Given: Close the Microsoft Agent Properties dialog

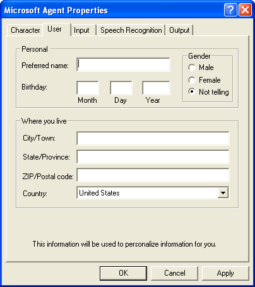Looking at the screenshot, I should coord(245,9).
